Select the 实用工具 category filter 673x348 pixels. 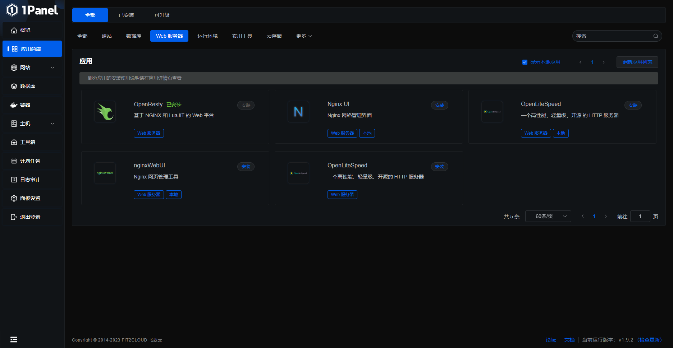pyautogui.click(x=242, y=36)
